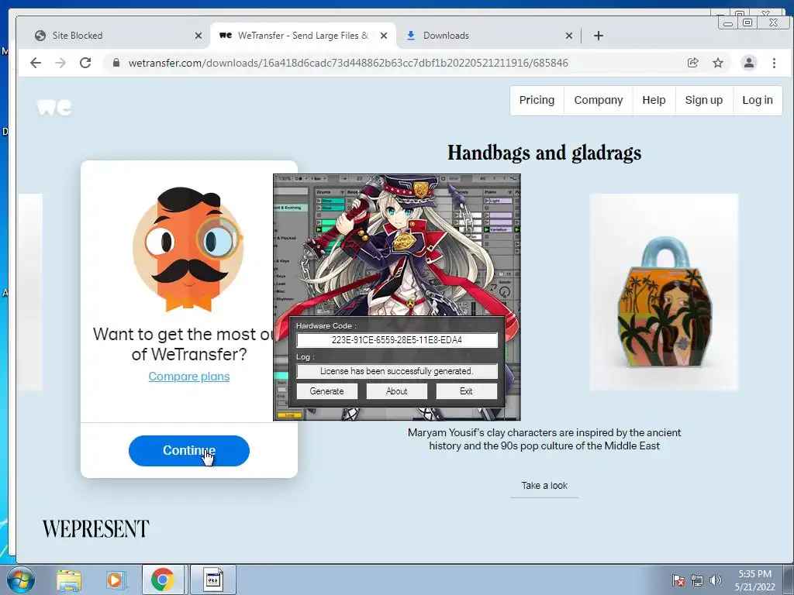Viewport: 794px width, 595px height.
Task: Click the Log message field
Action: click(x=396, y=371)
